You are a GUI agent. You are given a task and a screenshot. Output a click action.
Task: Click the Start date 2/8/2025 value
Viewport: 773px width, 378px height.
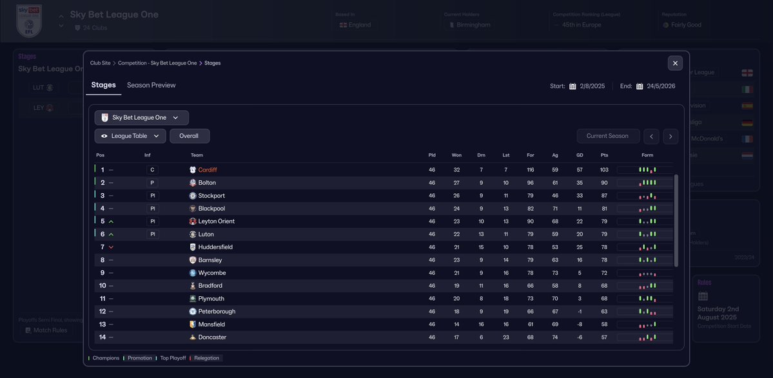coord(592,86)
